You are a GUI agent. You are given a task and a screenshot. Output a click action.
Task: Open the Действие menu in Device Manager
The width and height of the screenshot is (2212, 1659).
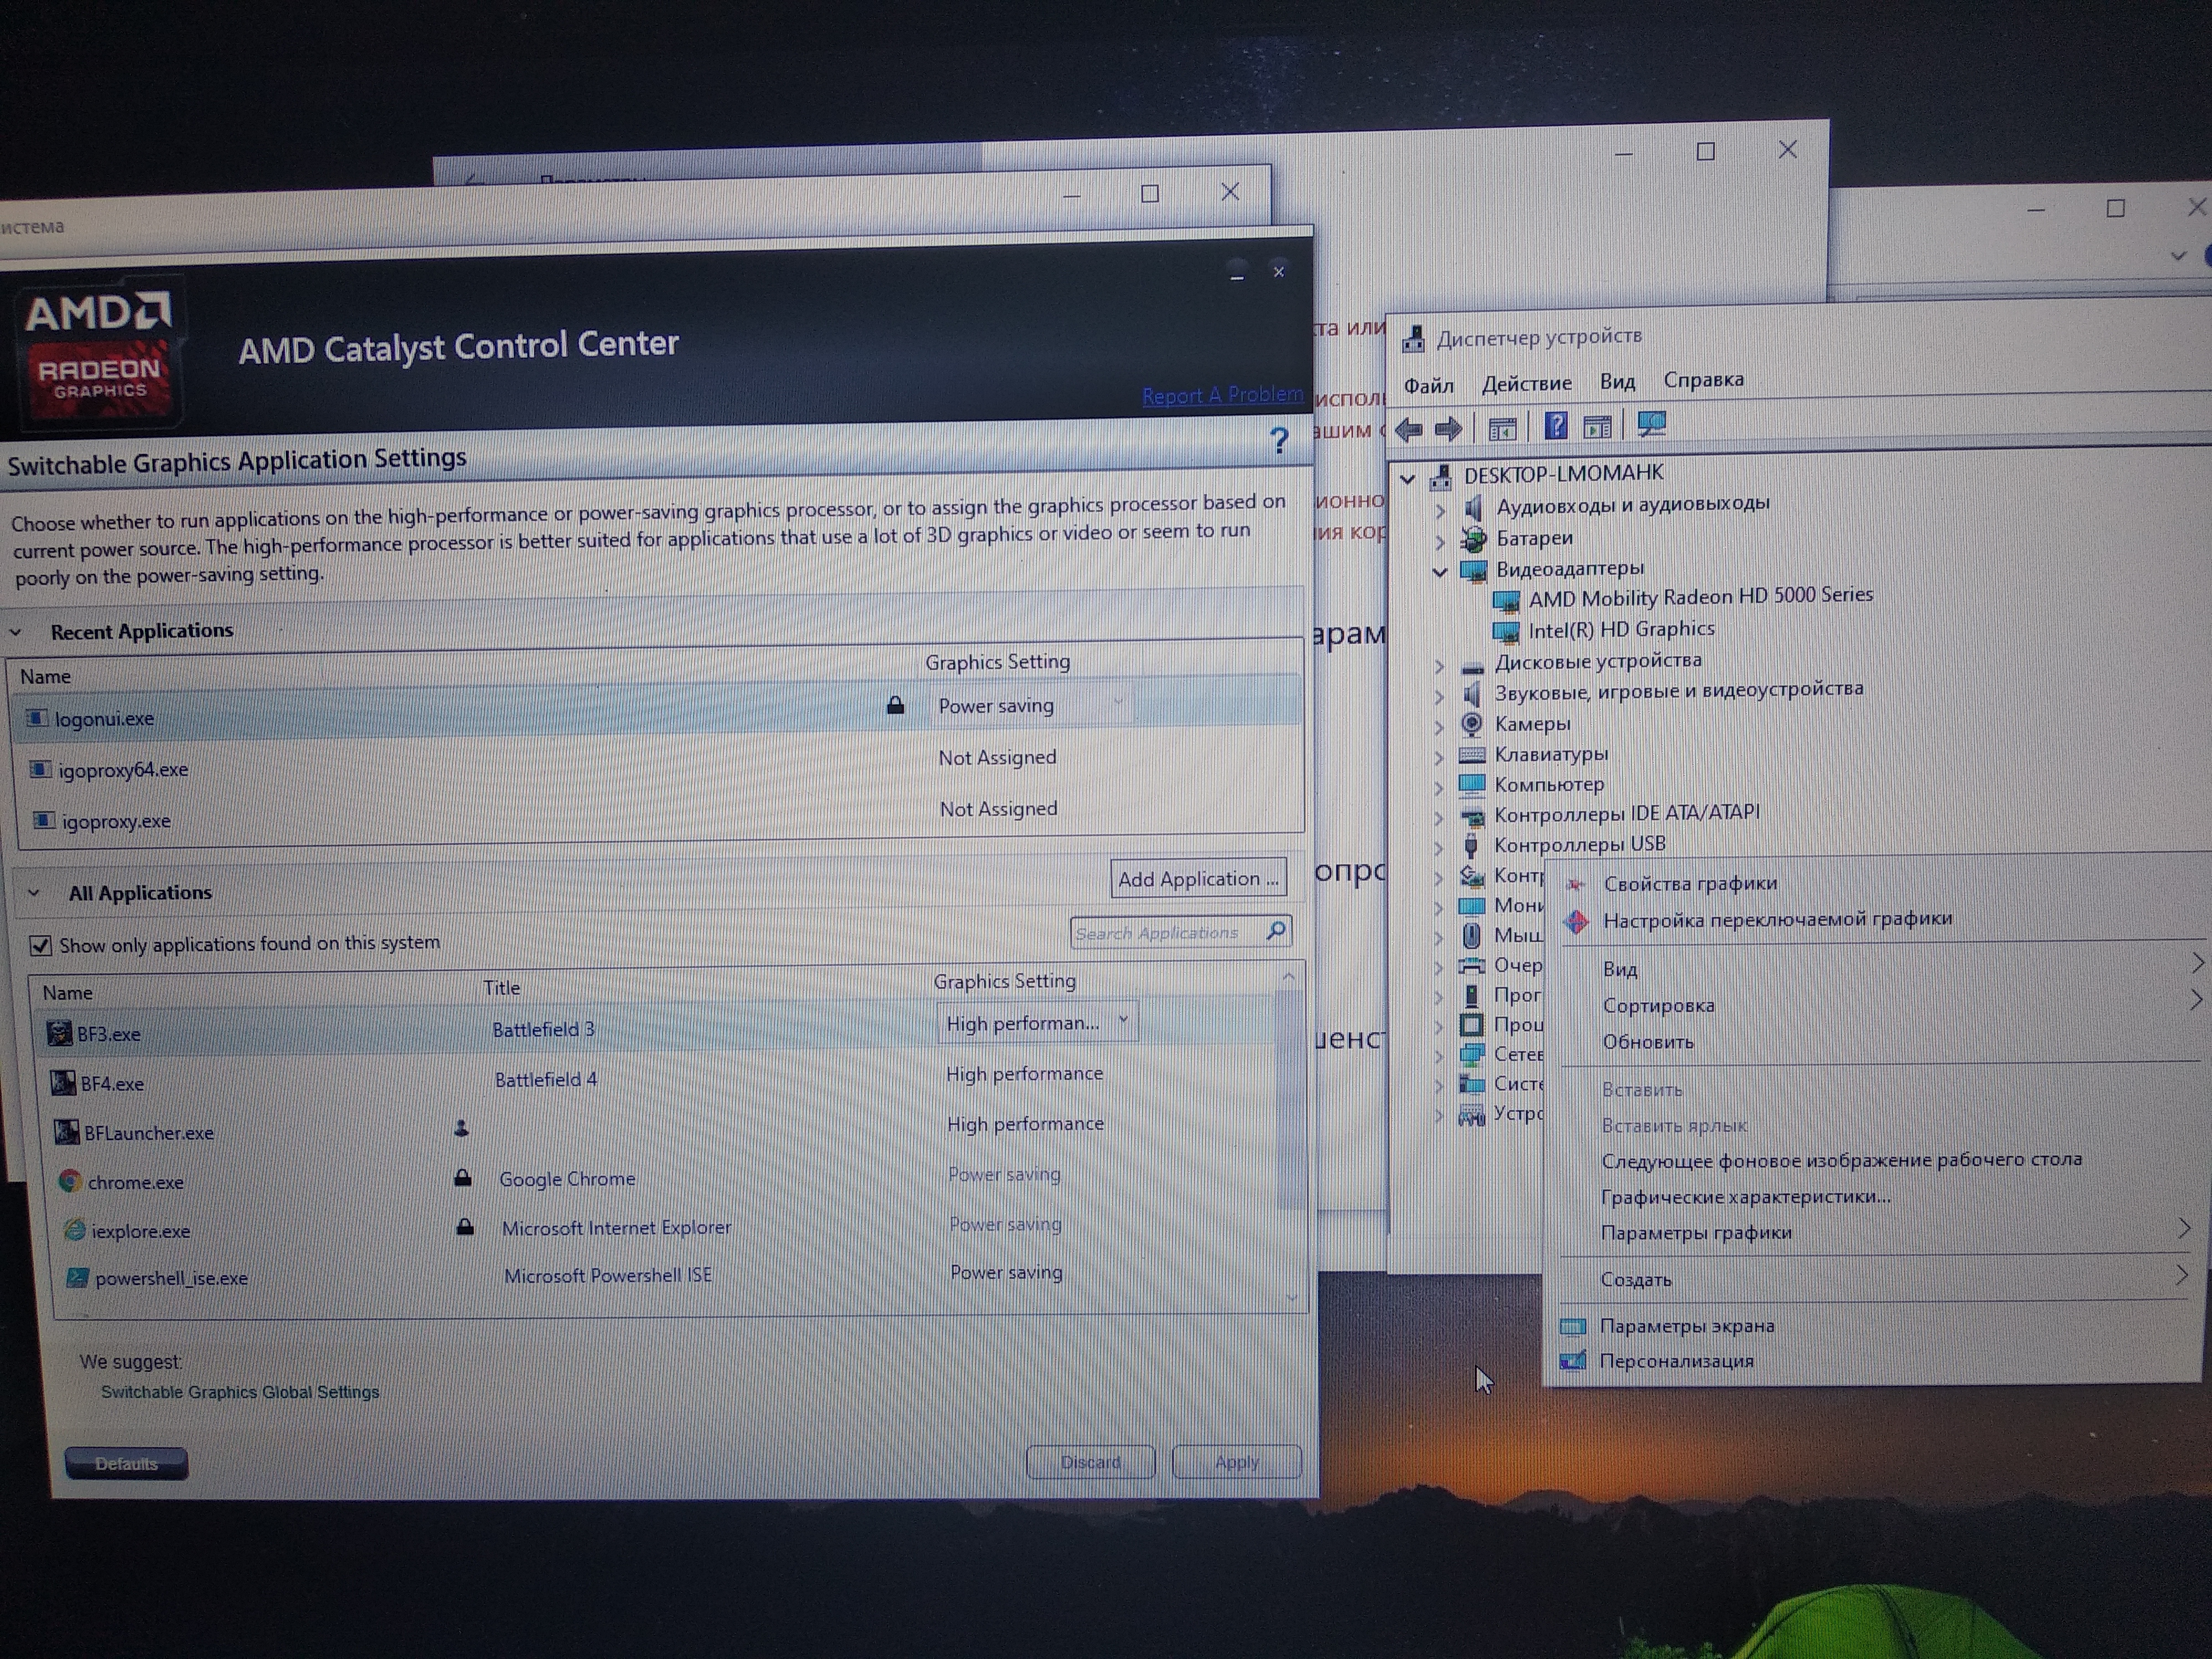[1526, 384]
